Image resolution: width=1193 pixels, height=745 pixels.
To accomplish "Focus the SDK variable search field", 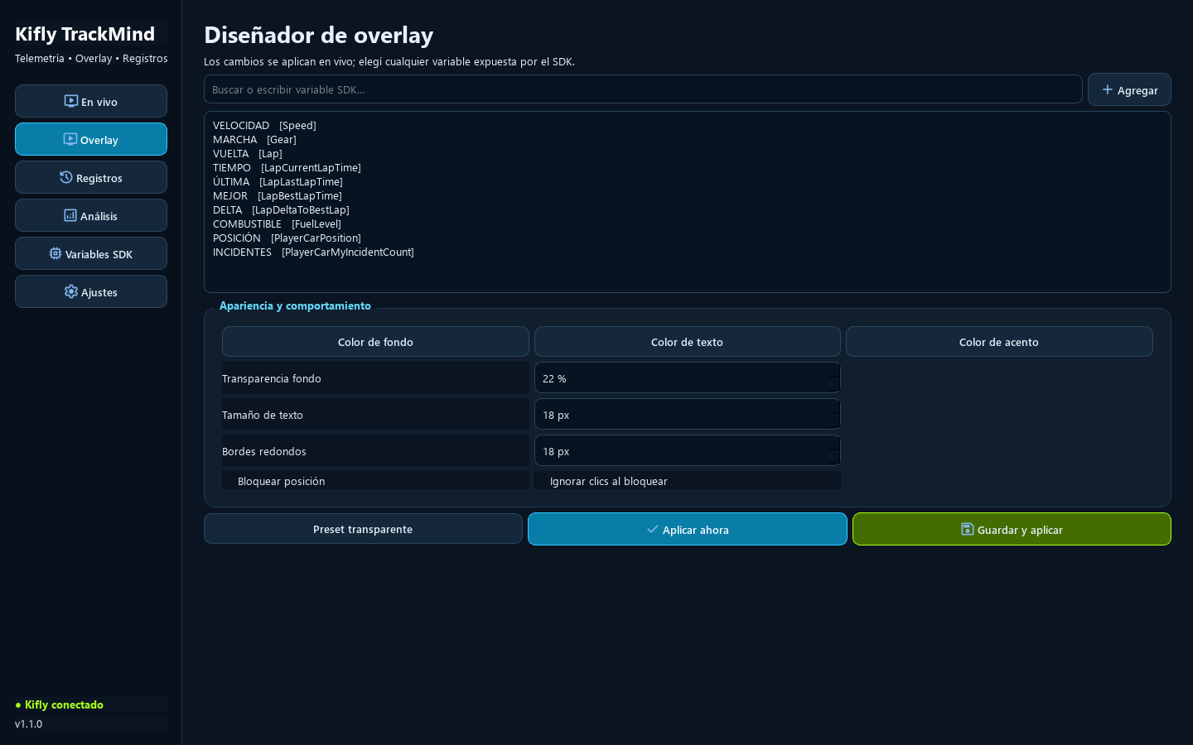I will click(x=643, y=89).
